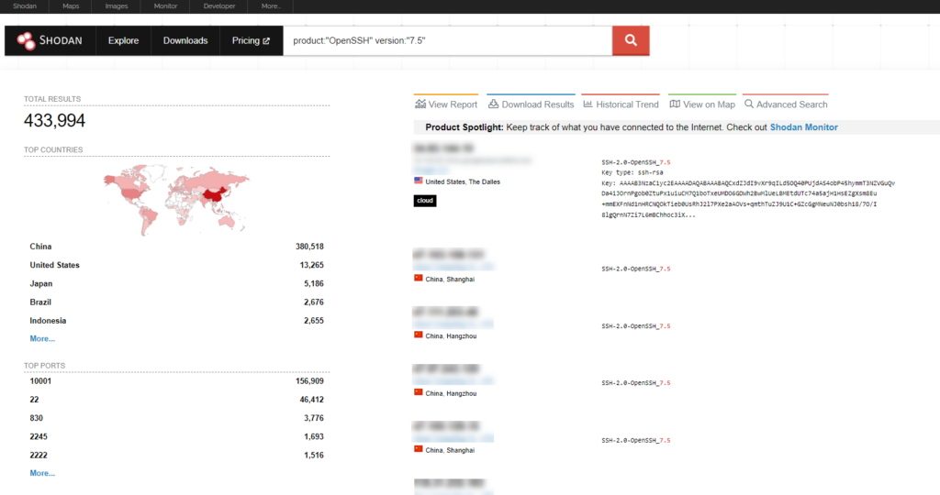Click the first China, Shanghai flag icon
Screen dimensions: 940x495
[419, 279]
